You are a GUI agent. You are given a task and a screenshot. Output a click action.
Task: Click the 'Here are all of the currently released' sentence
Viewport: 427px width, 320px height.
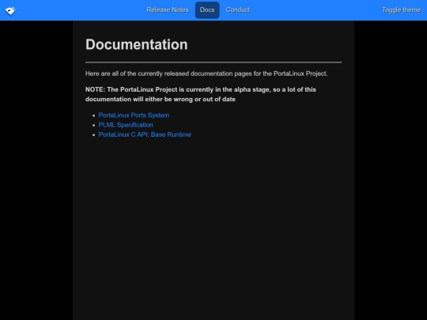[206, 73]
